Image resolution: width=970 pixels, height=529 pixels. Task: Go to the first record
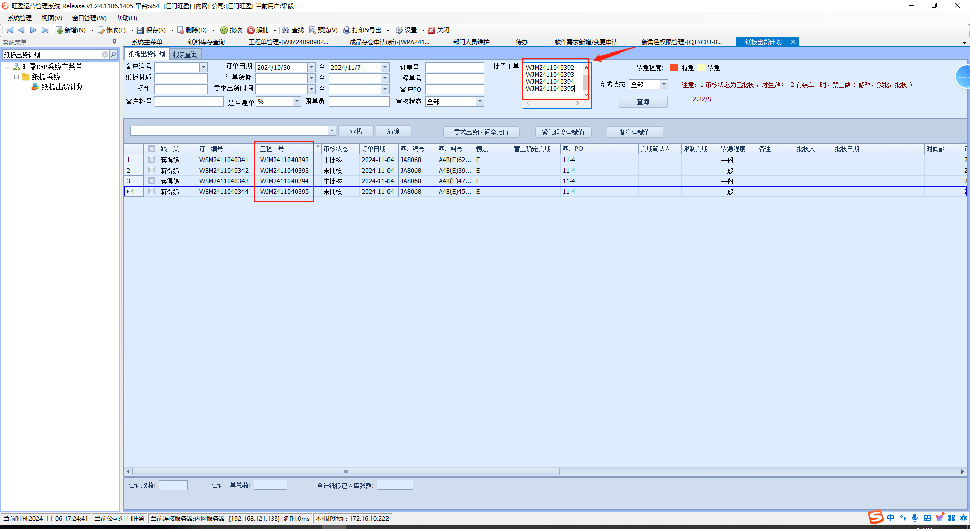tap(10, 30)
